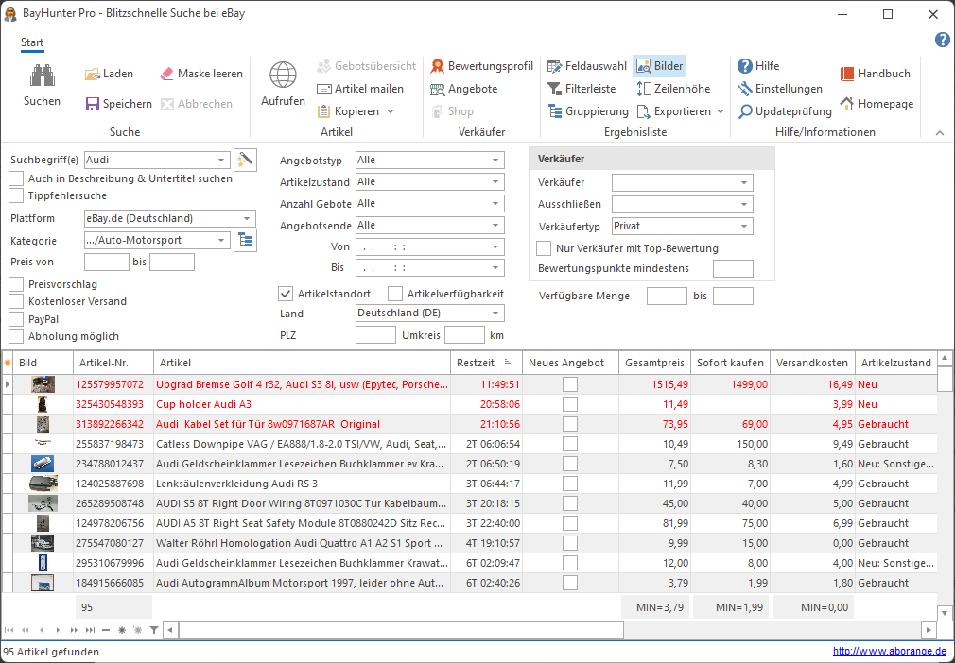Click the Exportieren icon
This screenshot has width=955, height=663.
[643, 111]
